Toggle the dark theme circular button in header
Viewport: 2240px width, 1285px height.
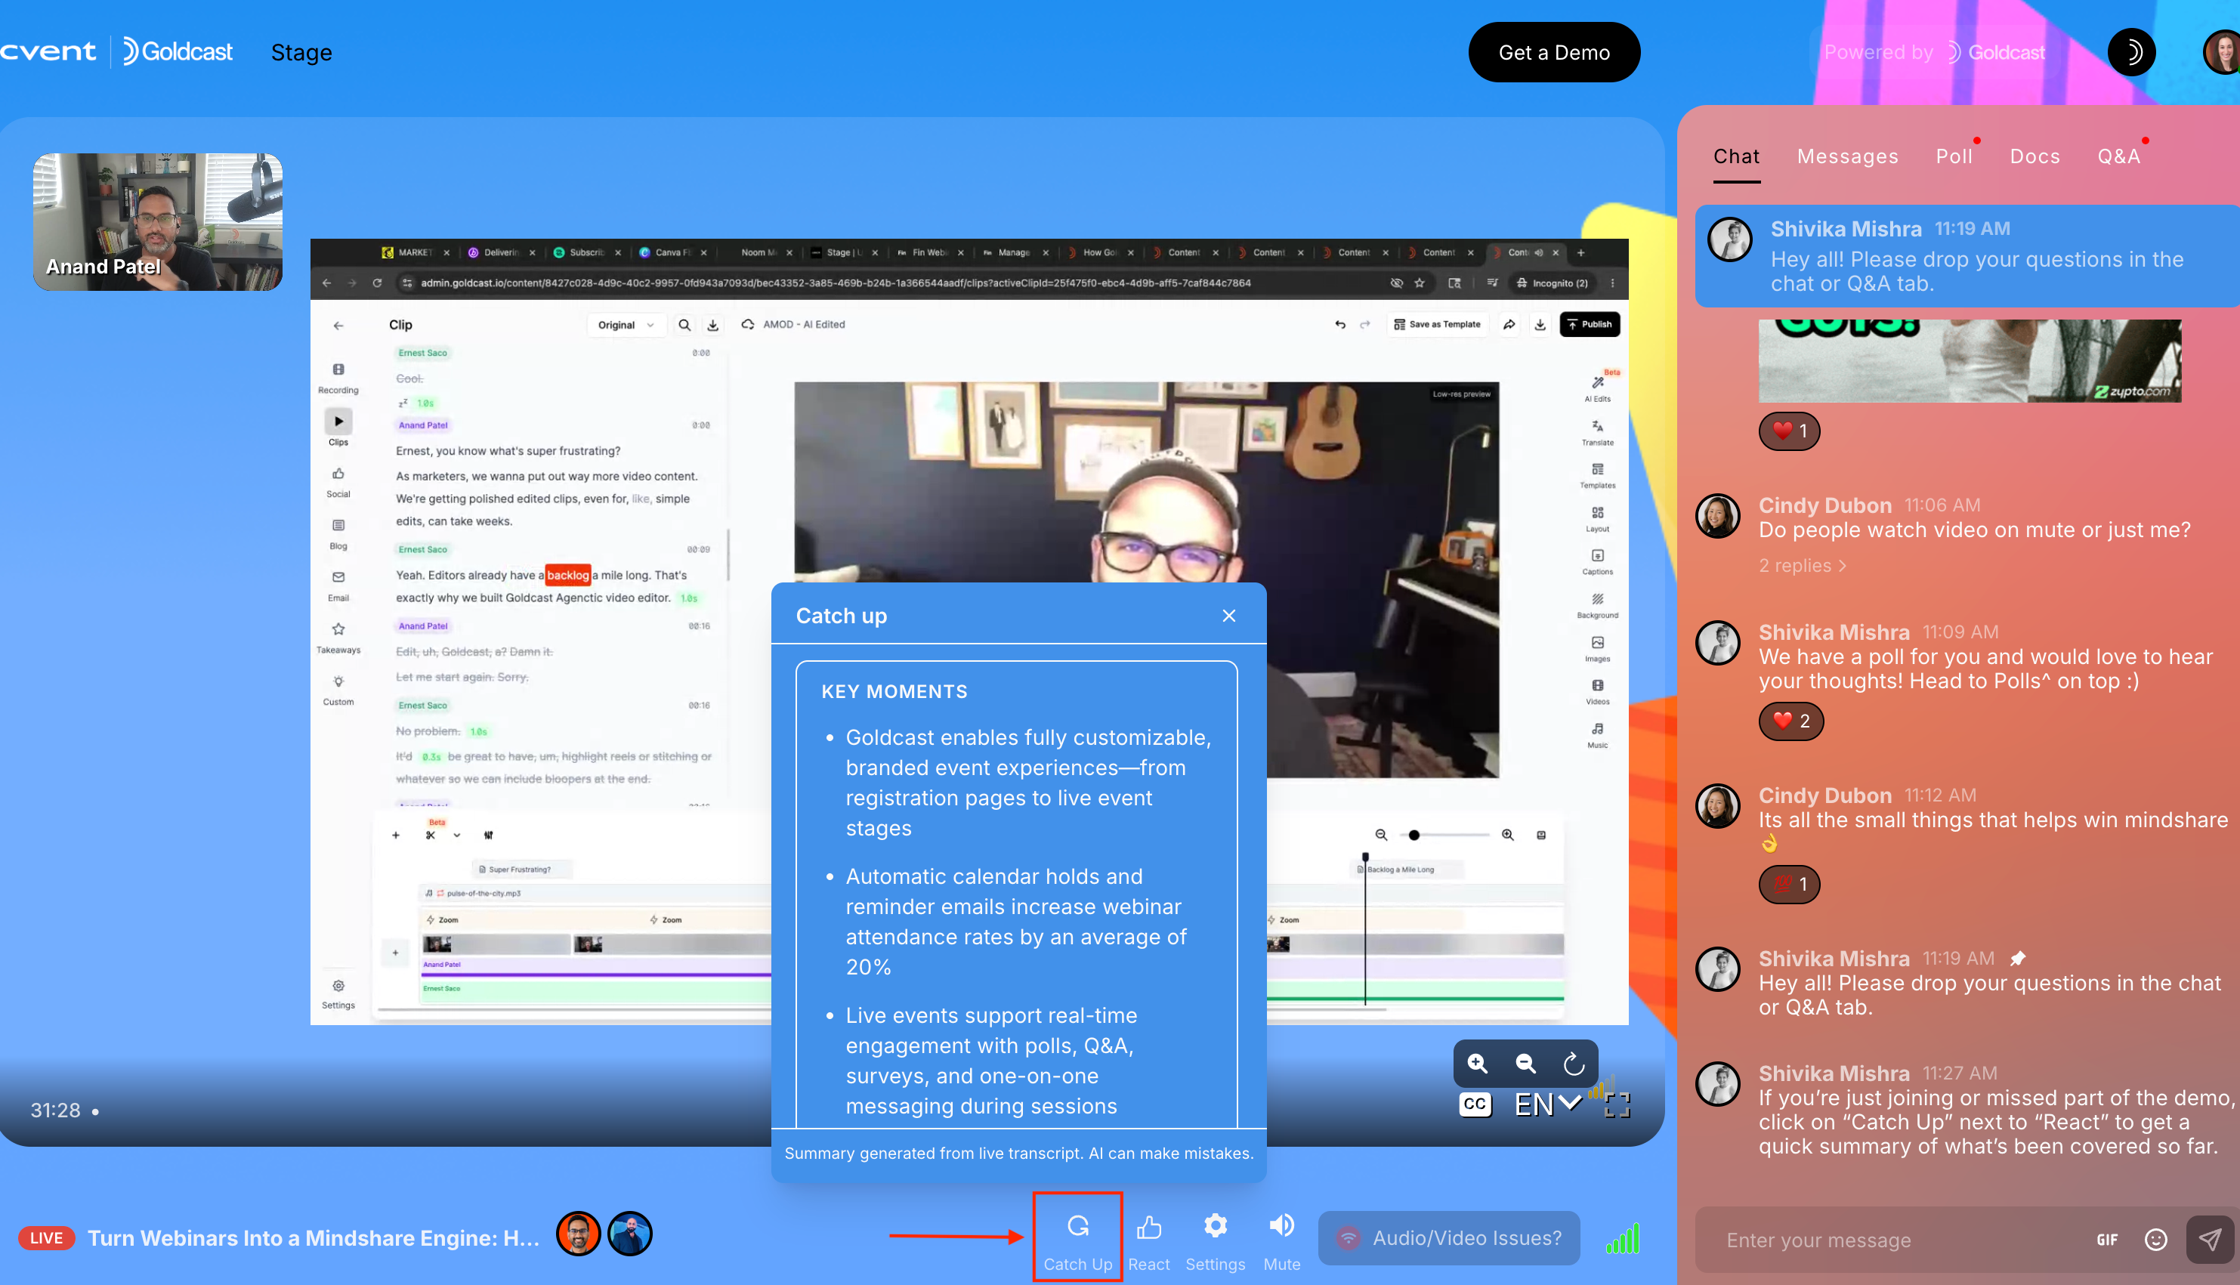pyautogui.click(x=2131, y=52)
